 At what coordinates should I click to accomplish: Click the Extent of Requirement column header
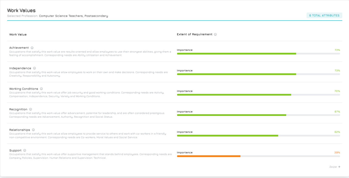tap(194, 34)
